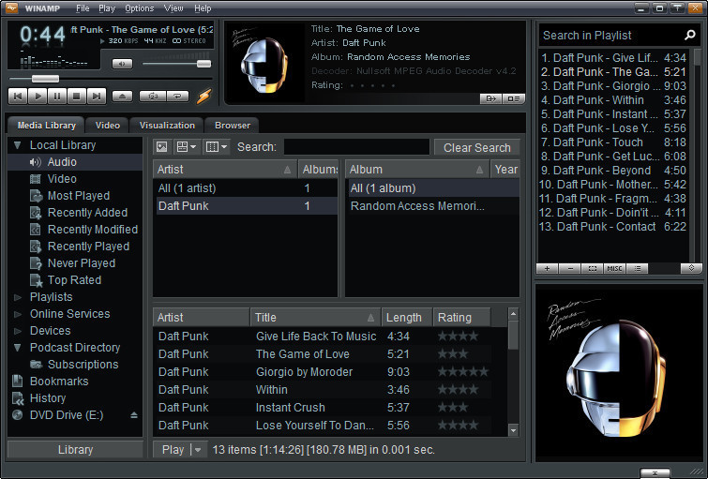Stop playback with the Stop button
708x479 pixels.
tap(77, 96)
